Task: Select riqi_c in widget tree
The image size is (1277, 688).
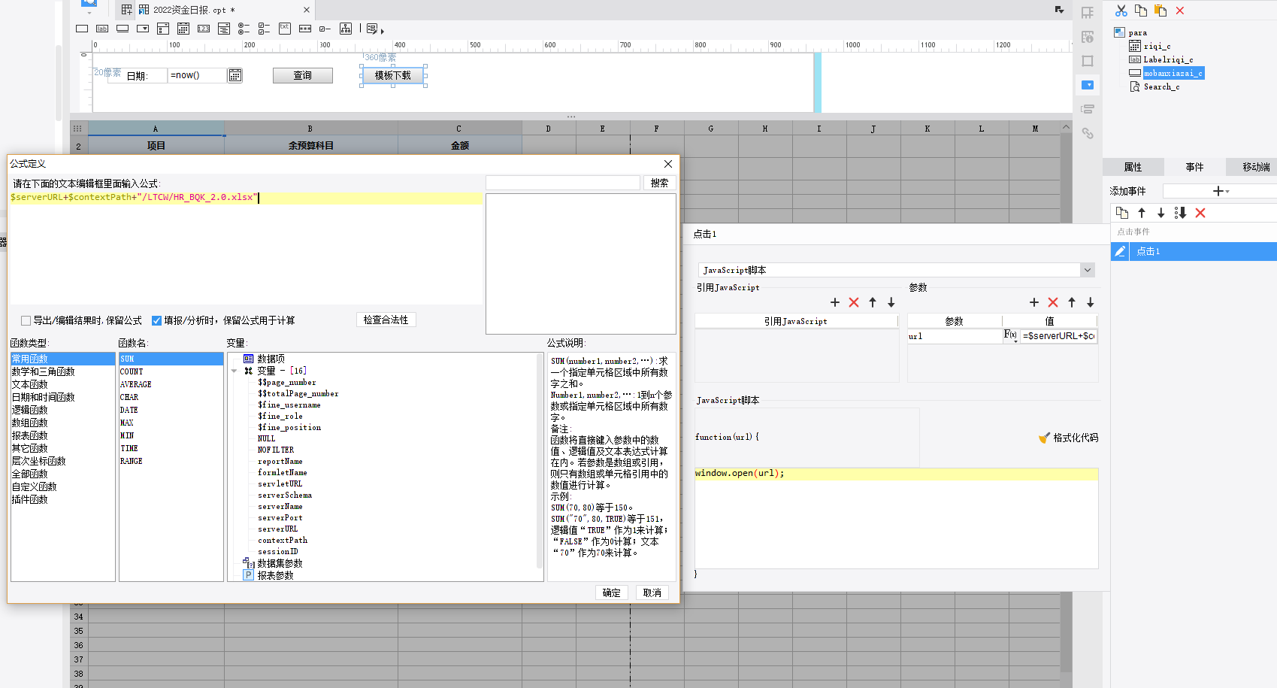Action: pyautogui.click(x=1157, y=46)
